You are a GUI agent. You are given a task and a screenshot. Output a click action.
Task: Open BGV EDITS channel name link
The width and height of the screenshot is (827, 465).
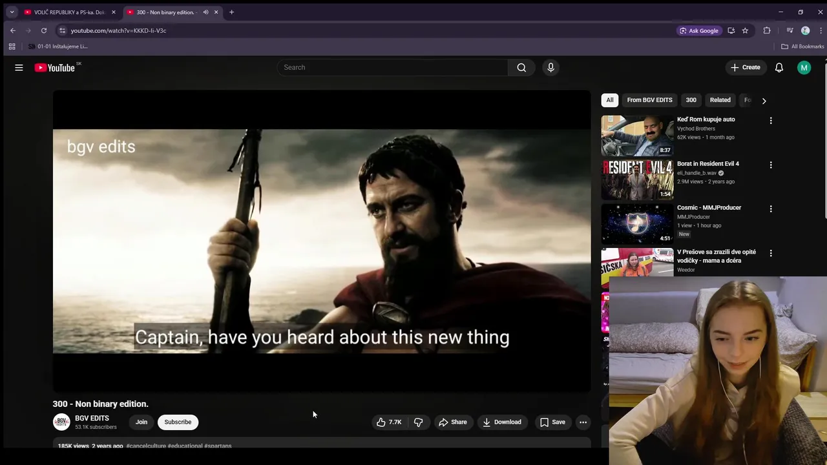[92, 418]
